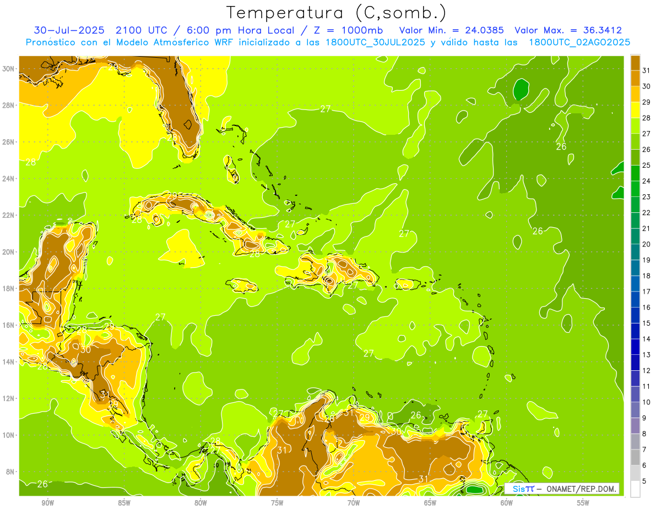
Task: Click the '60W' longitude axis label
Action: click(507, 503)
